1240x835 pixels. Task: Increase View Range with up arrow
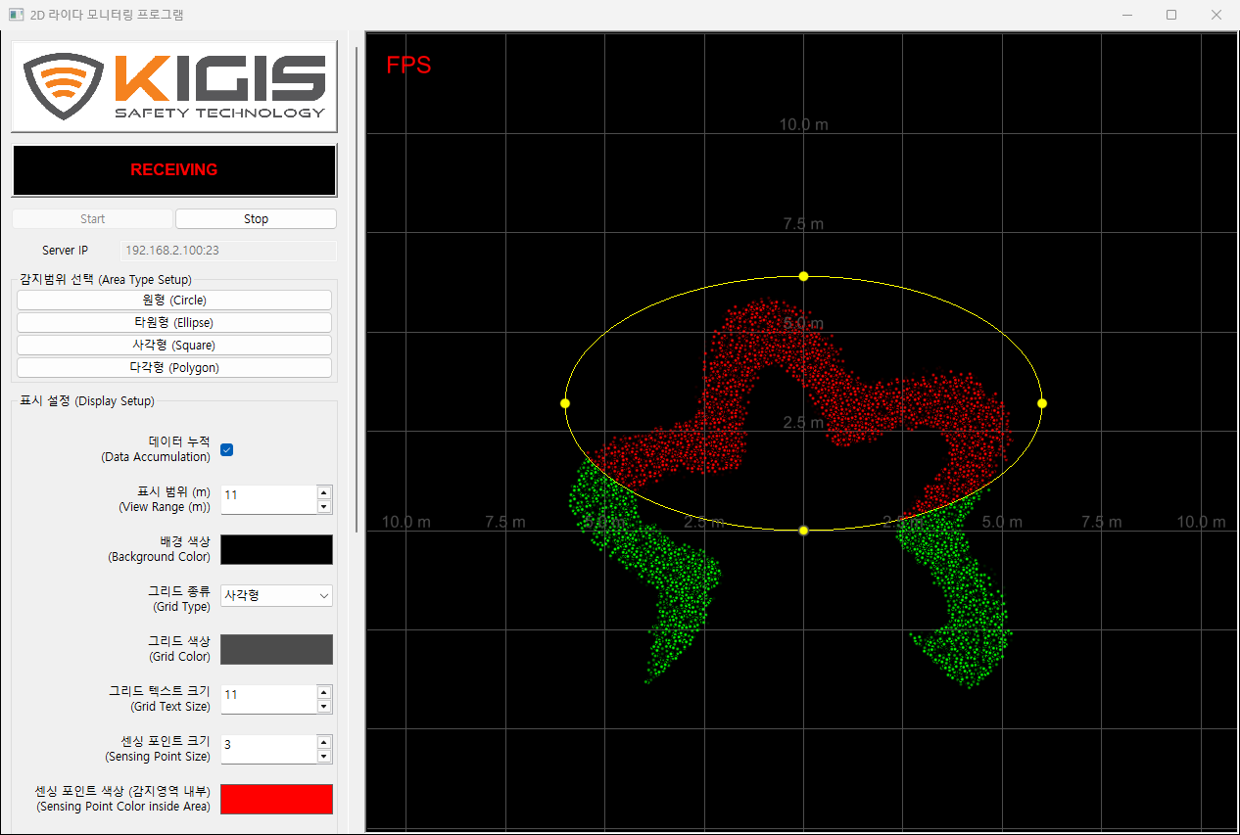(324, 491)
